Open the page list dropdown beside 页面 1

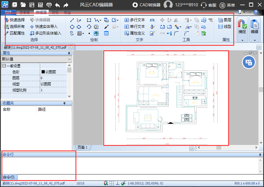tap(192, 148)
